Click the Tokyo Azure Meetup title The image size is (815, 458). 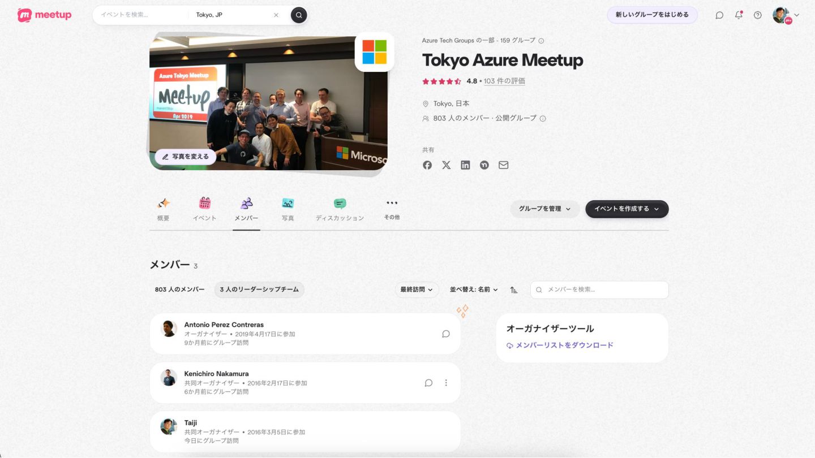click(x=503, y=60)
